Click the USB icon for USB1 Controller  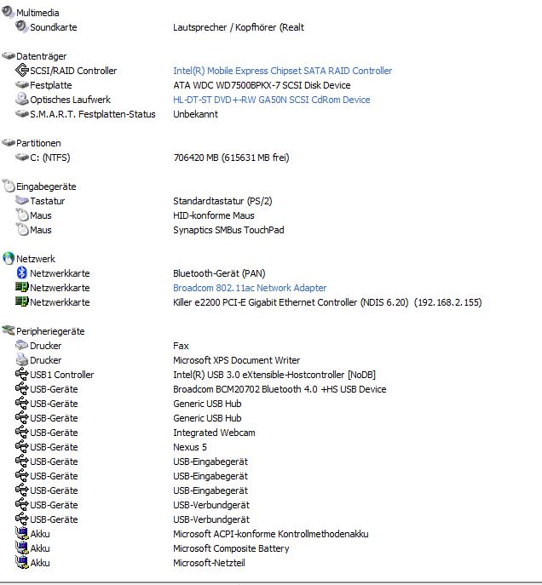[x=22, y=374]
